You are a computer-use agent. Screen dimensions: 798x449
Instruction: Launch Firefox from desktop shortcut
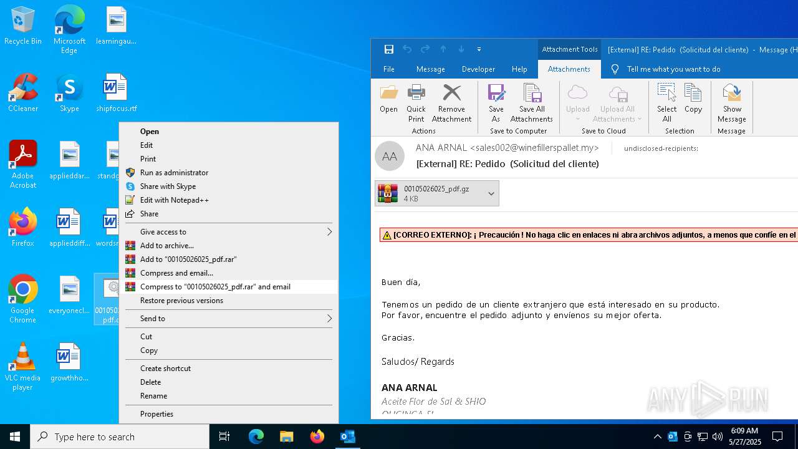coord(23,228)
